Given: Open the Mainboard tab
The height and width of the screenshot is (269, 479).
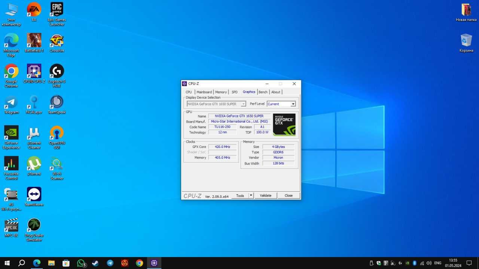Looking at the screenshot, I should pos(204,92).
